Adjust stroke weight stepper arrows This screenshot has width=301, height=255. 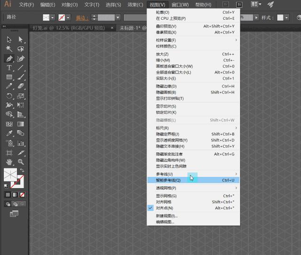click(94, 18)
